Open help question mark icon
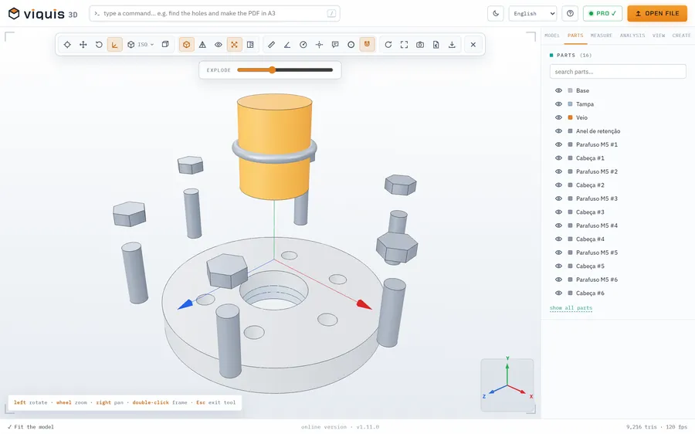Screen dimensions: 695x434 [x=570, y=13]
